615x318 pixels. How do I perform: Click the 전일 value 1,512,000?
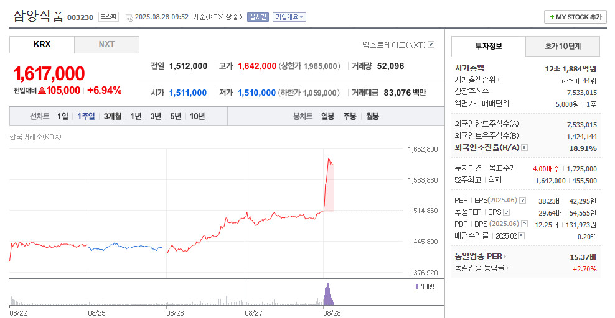click(188, 66)
